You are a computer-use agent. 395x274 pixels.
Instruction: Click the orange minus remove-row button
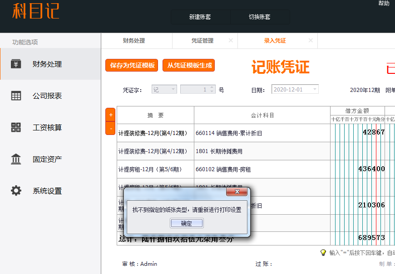pyautogui.click(x=110, y=129)
